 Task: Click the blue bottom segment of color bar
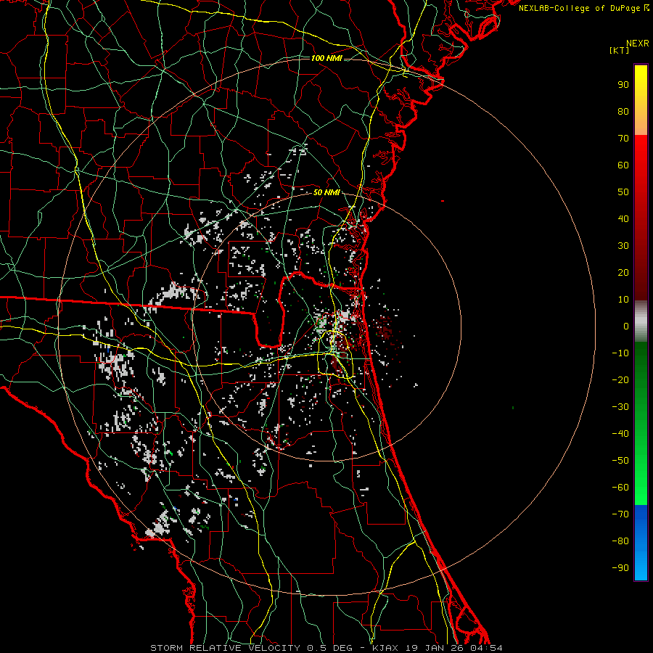point(641,543)
